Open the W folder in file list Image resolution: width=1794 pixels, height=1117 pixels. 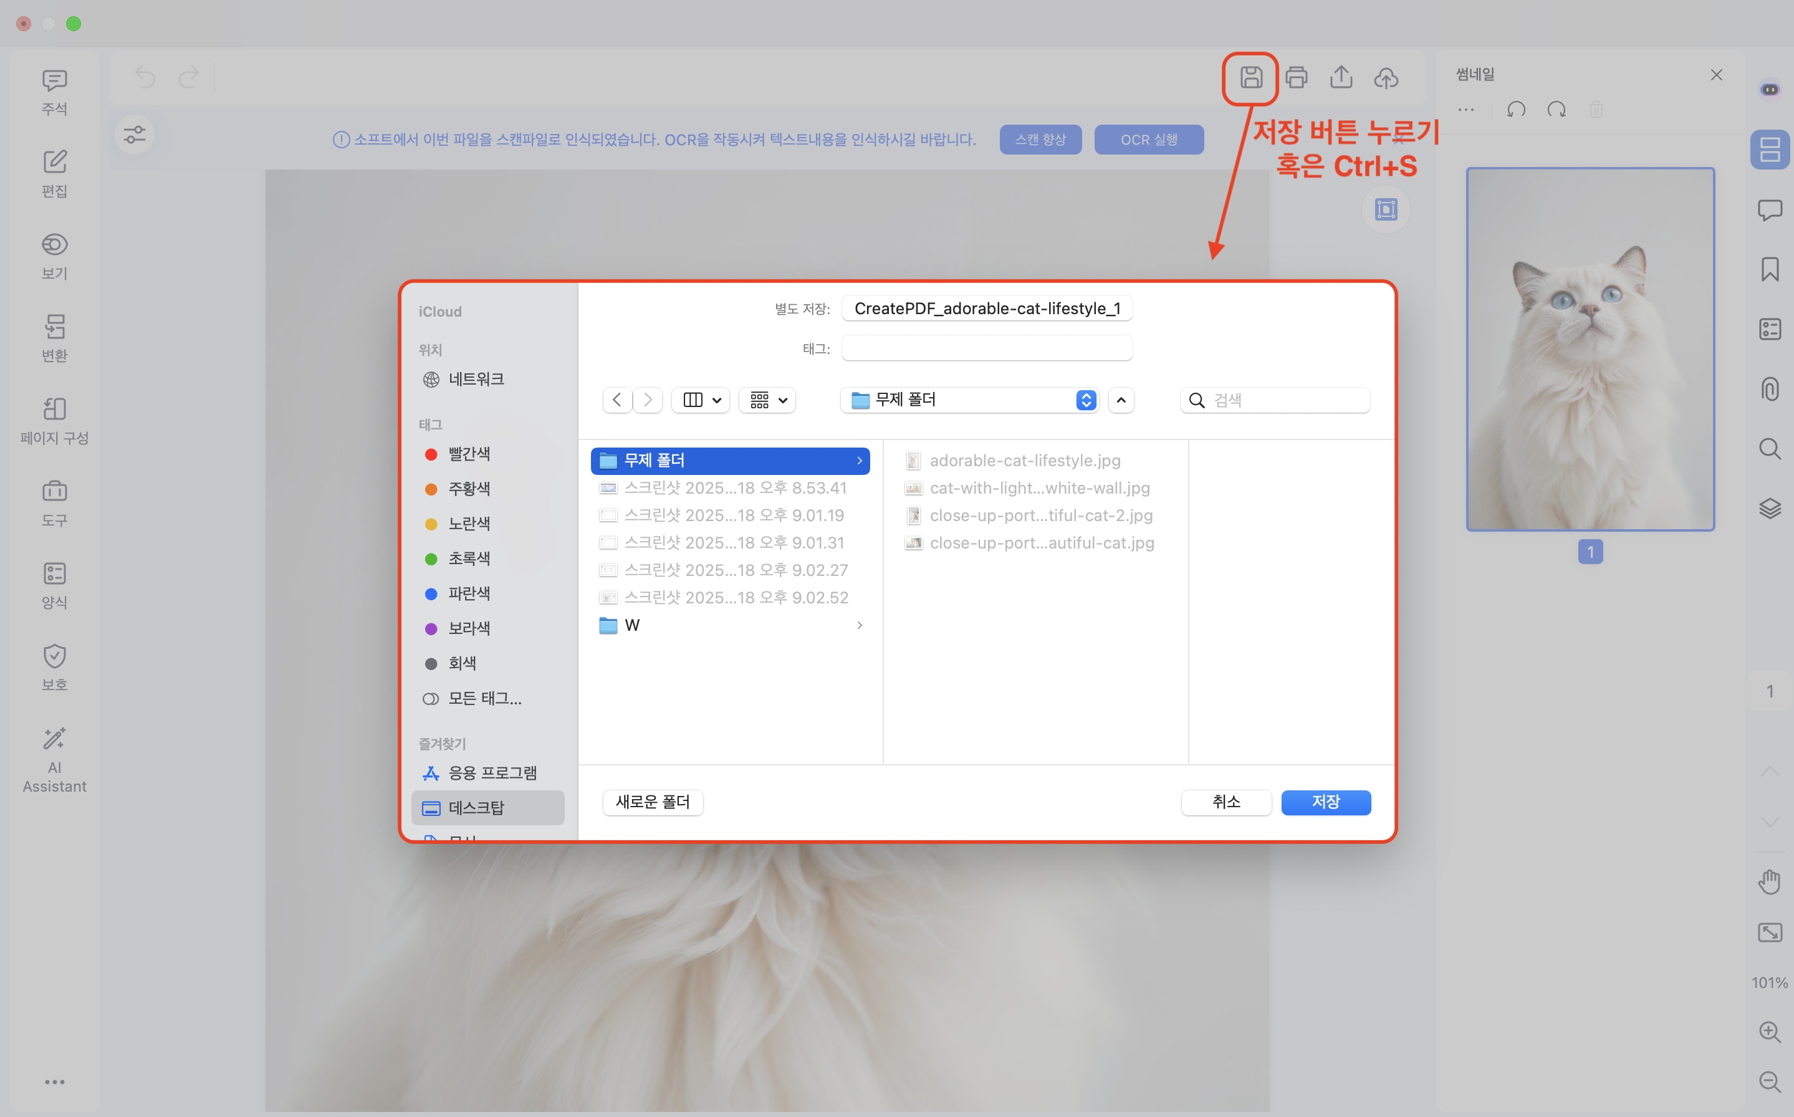pos(632,626)
